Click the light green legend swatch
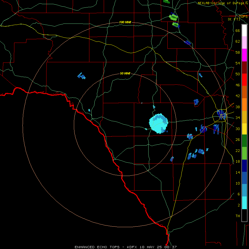The width and height of the screenshot is (249, 249). pyautogui.click(x=244, y=153)
